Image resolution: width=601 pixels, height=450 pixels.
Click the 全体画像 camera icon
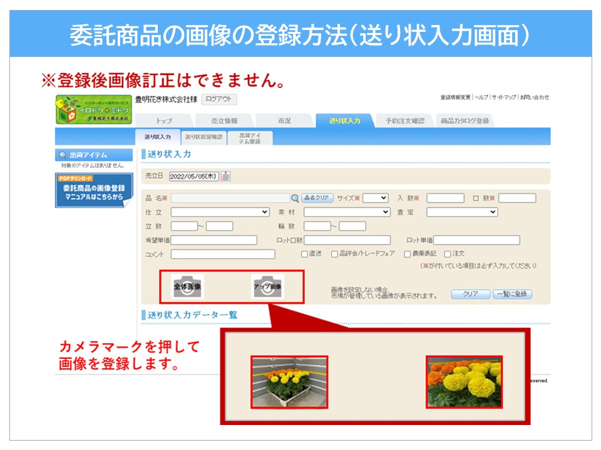click(188, 287)
